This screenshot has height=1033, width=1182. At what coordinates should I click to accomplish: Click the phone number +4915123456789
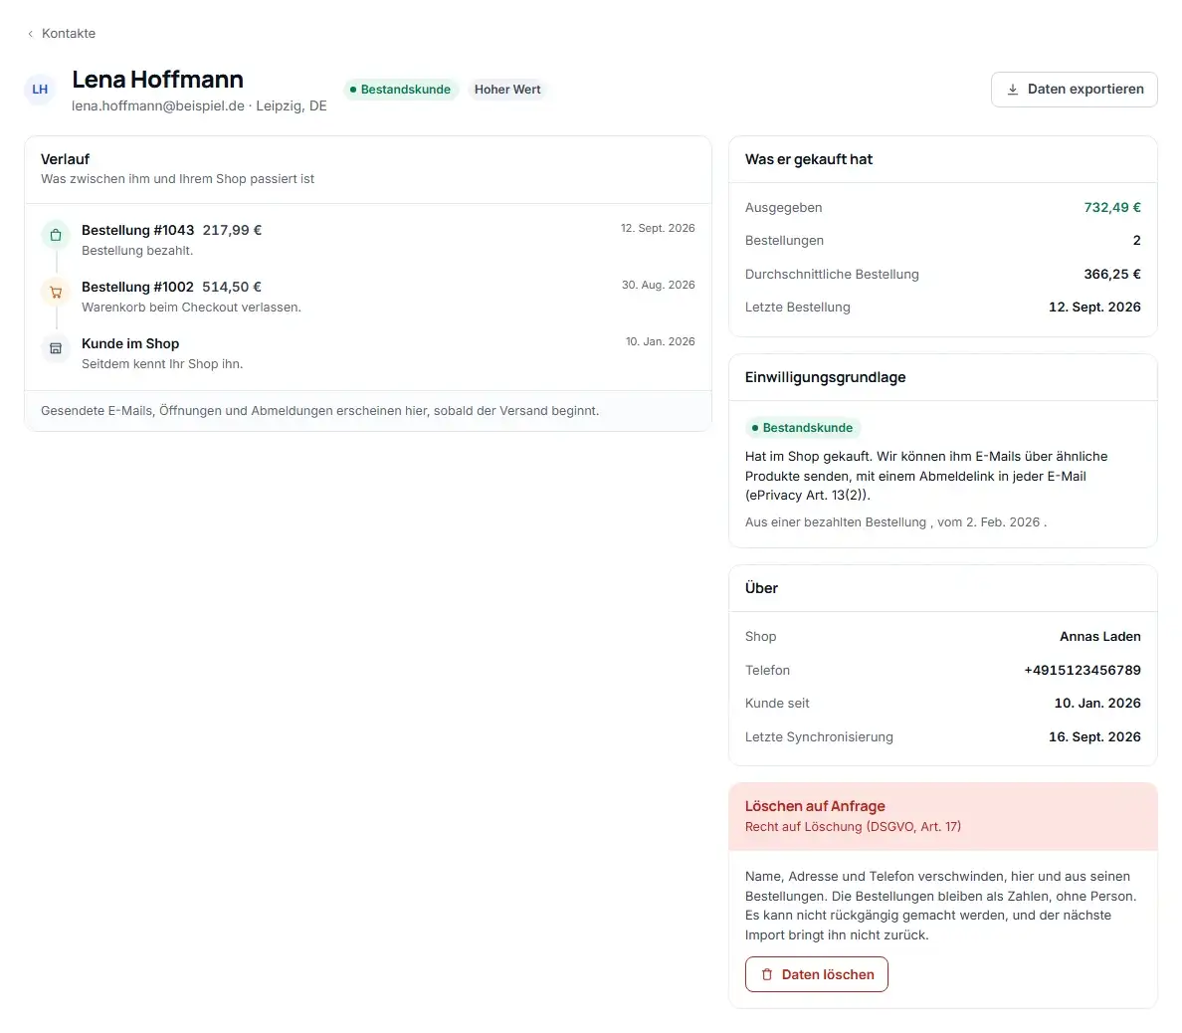click(1082, 671)
